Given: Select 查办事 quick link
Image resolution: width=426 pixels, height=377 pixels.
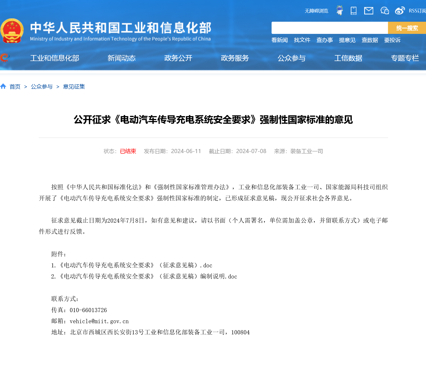Looking at the screenshot, I should [x=325, y=40].
